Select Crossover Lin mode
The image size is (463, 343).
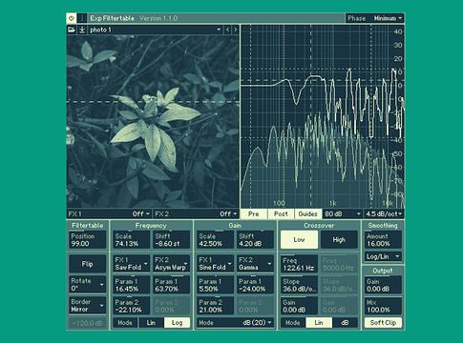pos(319,323)
